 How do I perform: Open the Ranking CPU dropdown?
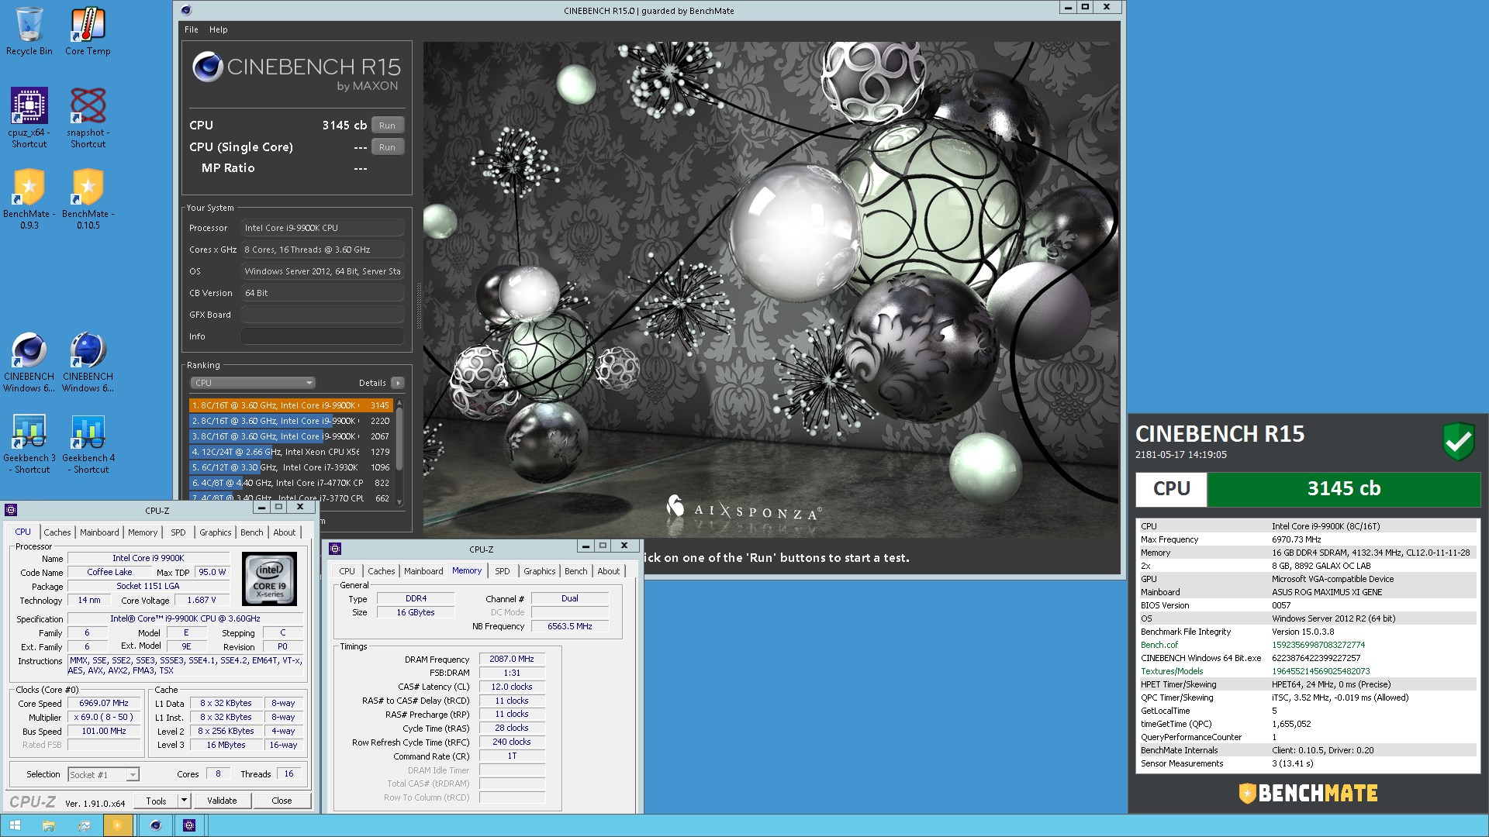click(x=253, y=383)
